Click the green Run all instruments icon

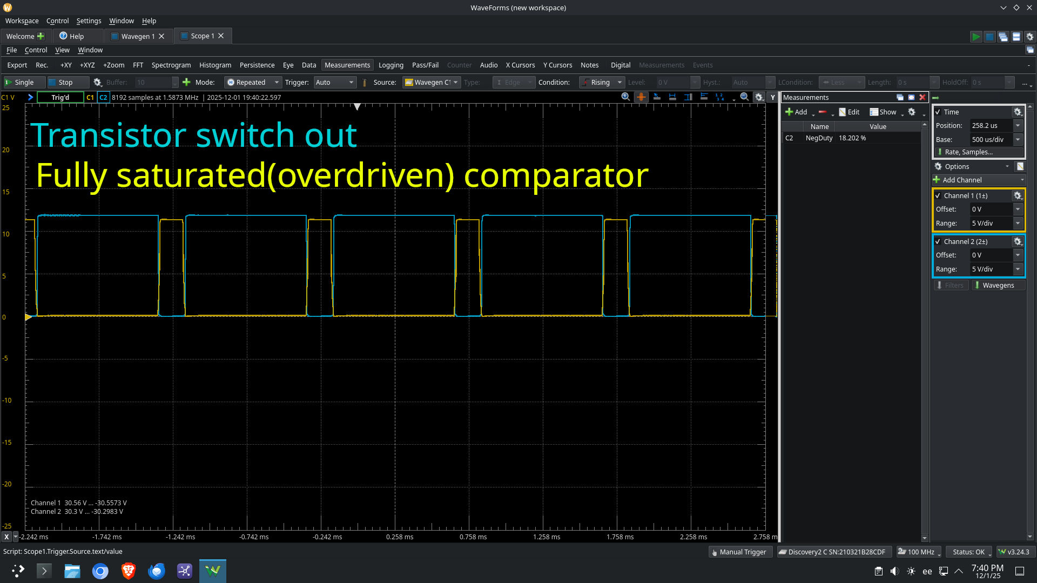975,37
